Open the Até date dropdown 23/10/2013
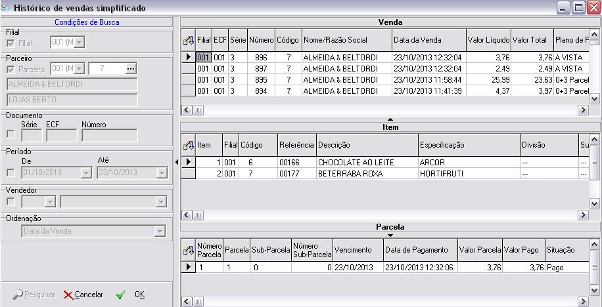This screenshot has width=602, height=307. pos(161,173)
